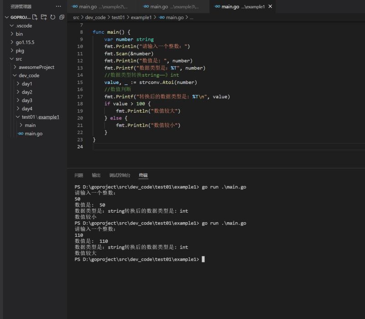
Task: Click dev_code in the breadcrumb path
Action: click(x=95, y=17)
